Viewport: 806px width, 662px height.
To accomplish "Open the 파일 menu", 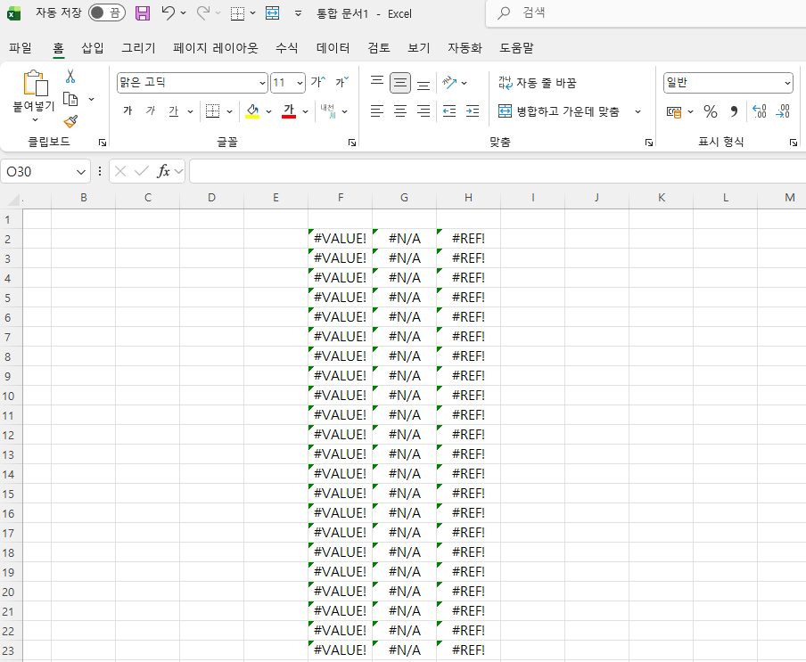I will click(x=21, y=48).
